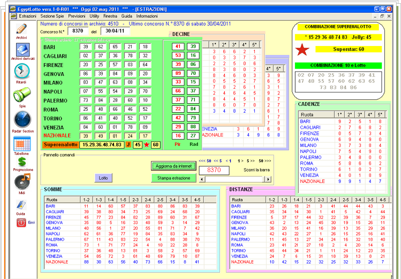Open the Estrazioni menu
This screenshot has height=279, width=401.
tap(27, 16)
